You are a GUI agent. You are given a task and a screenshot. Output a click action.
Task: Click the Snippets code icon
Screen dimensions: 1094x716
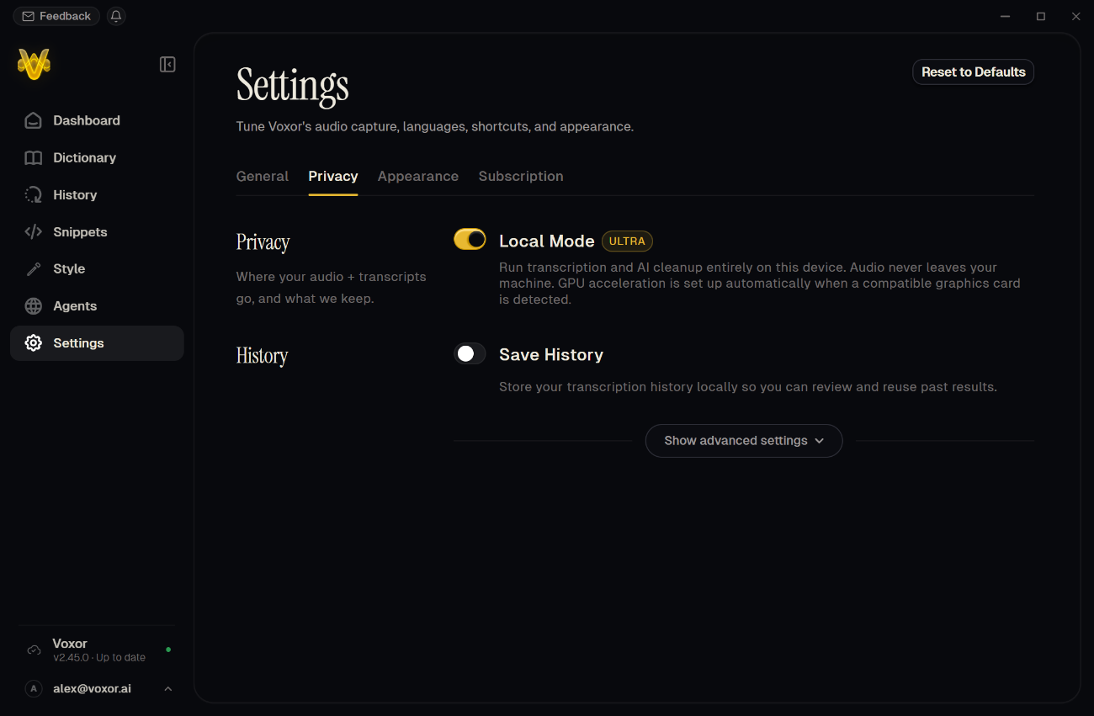(x=33, y=231)
